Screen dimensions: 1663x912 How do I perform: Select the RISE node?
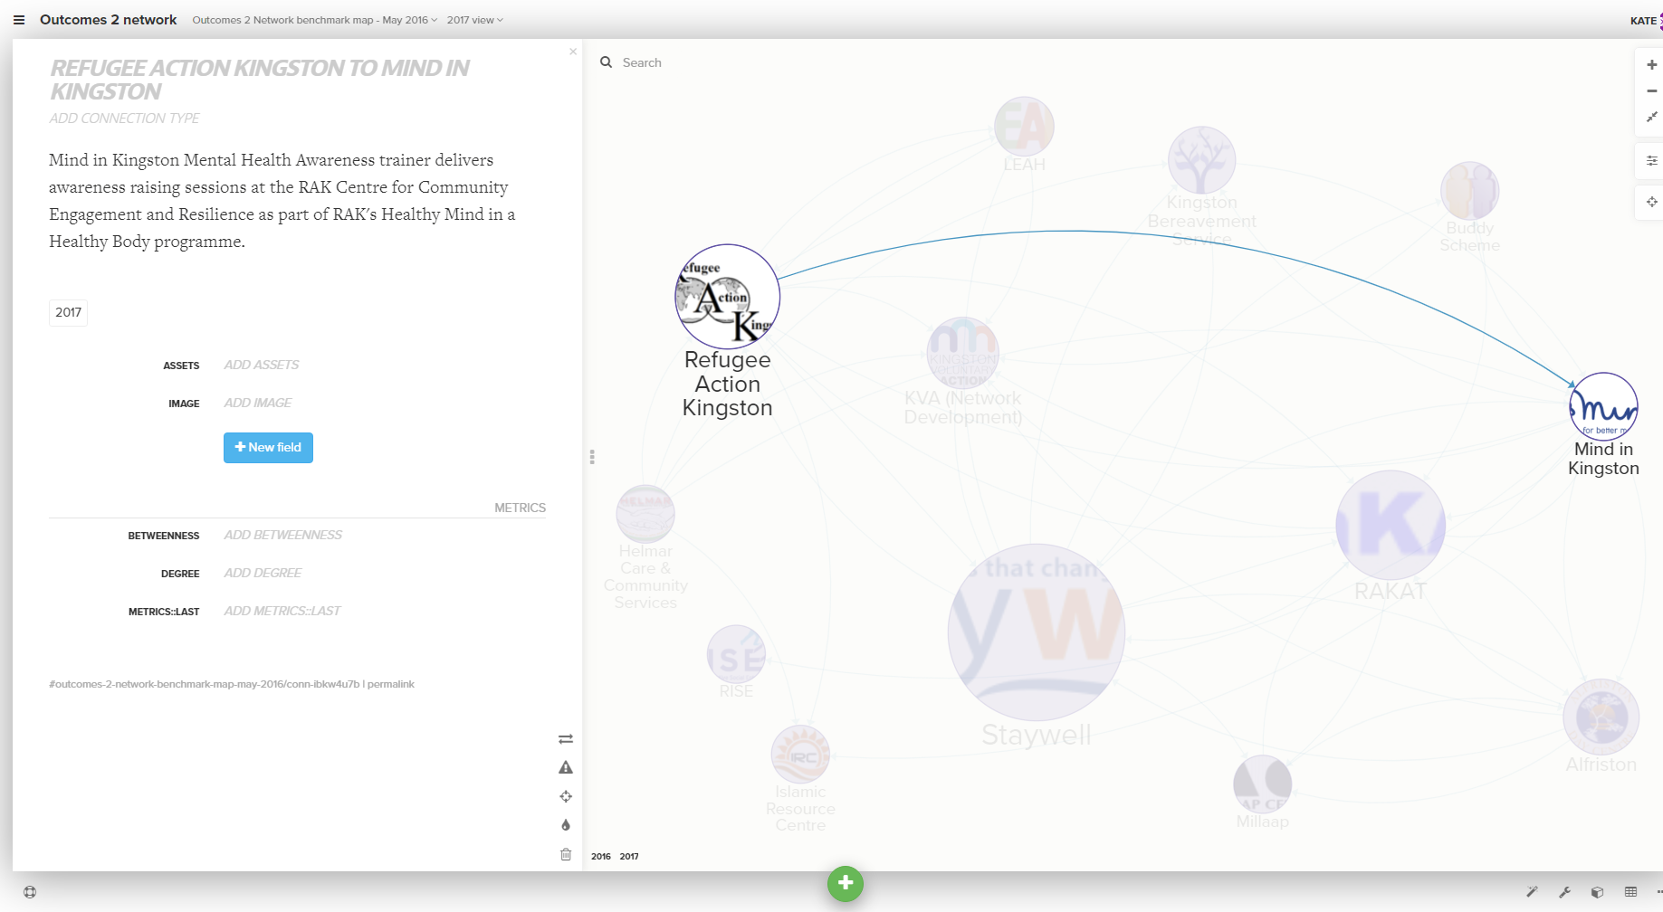[736, 655]
